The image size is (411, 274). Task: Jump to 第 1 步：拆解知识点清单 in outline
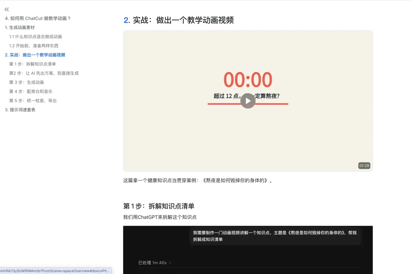[x=33, y=64]
